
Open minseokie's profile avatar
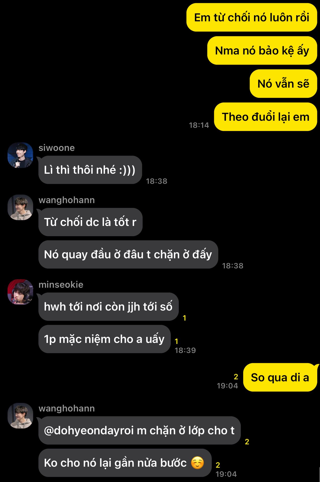[x=20, y=292]
